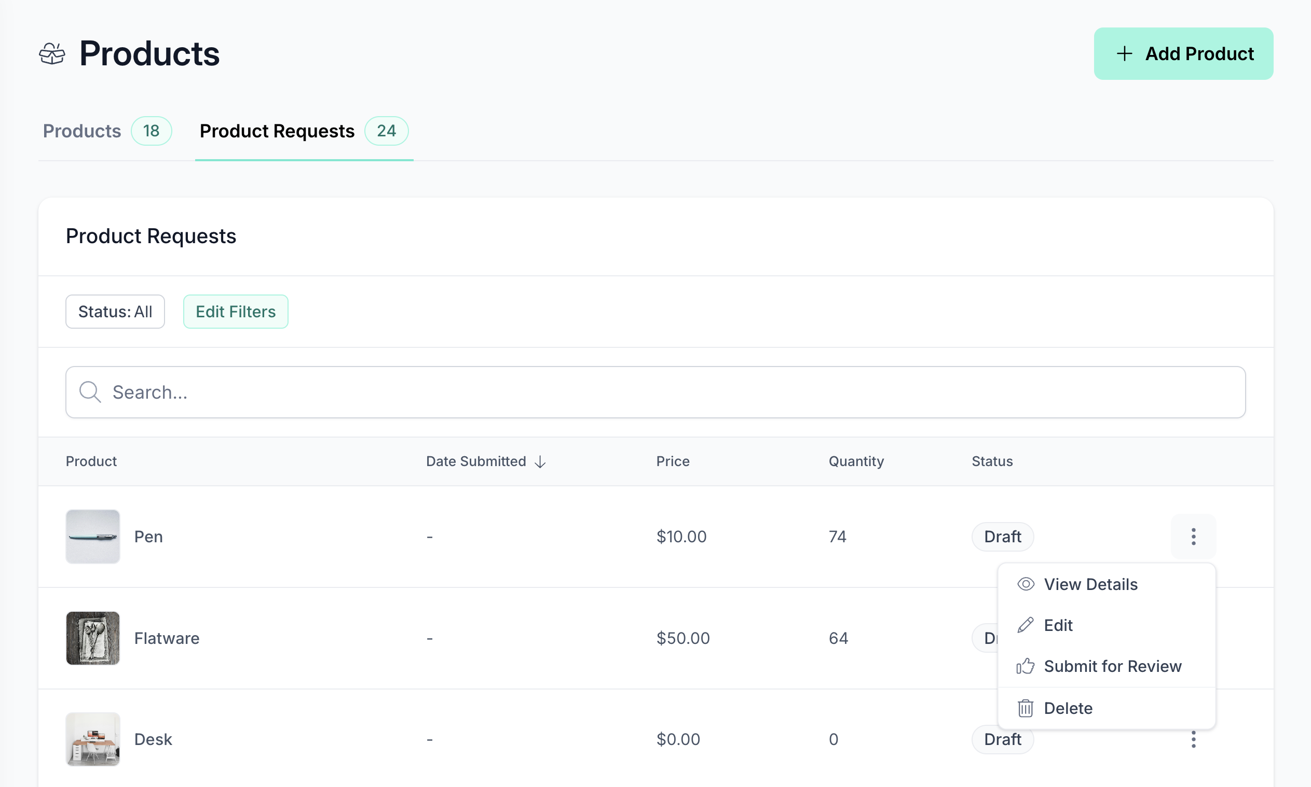Click the trash Delete icon in menu
This screenshot has width=1311, height=787.
(1025, 708)
